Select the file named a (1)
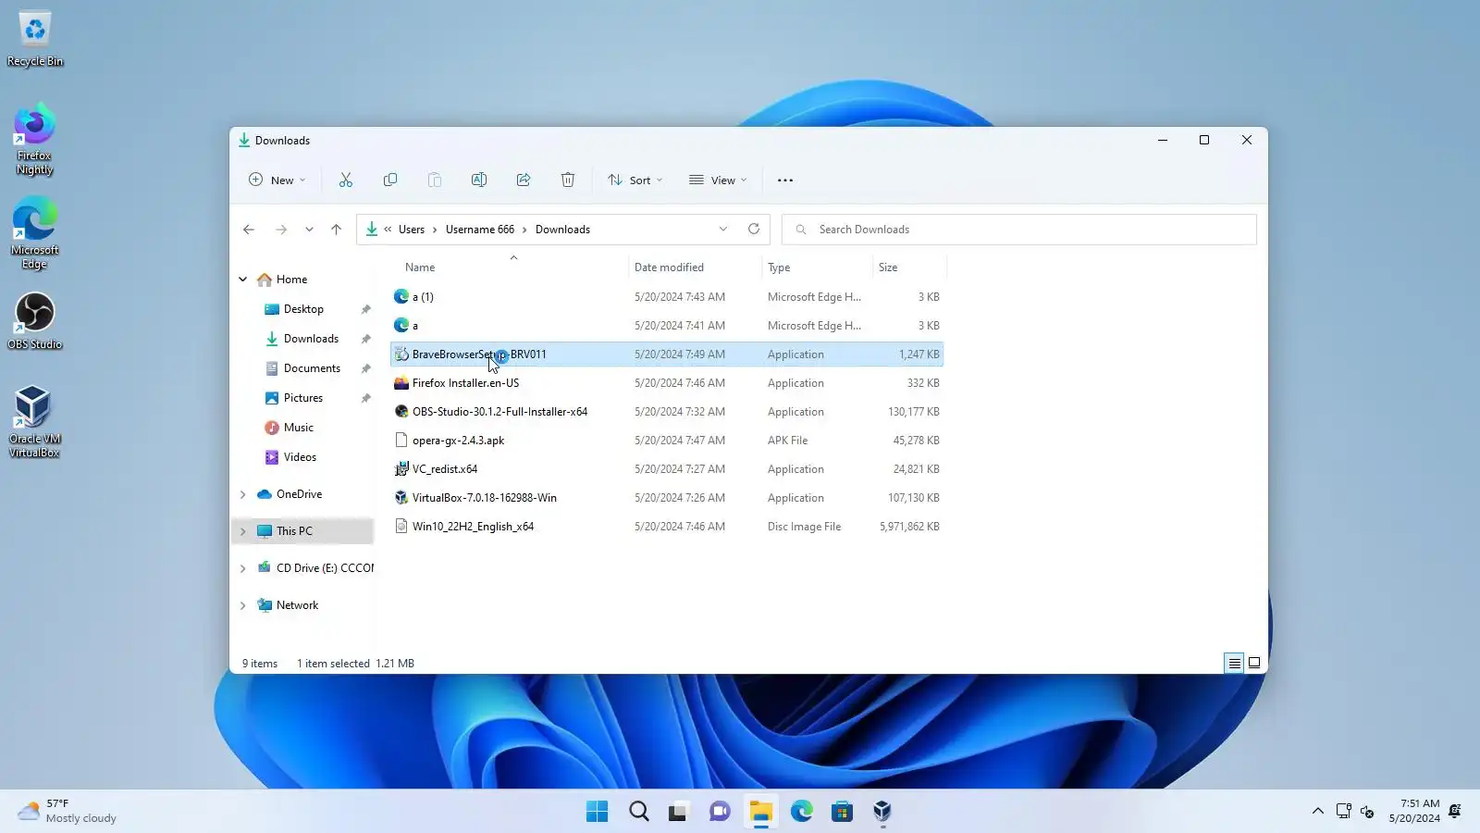The width and height of the screenshot is (1480, 833). click(x=667, y=297)
